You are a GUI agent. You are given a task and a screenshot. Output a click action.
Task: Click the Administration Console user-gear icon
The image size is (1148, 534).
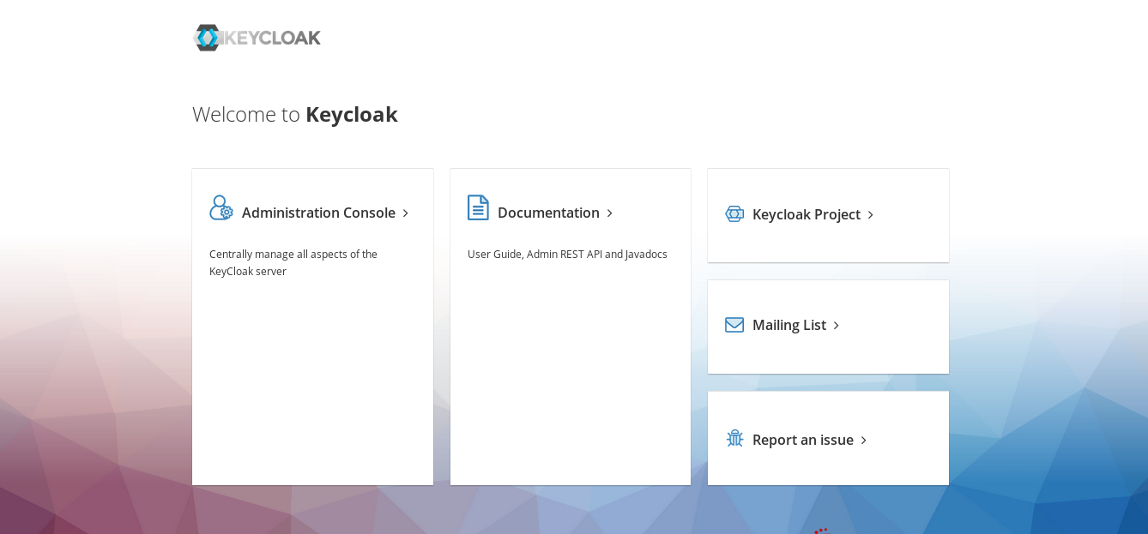(x=221, y=207)
